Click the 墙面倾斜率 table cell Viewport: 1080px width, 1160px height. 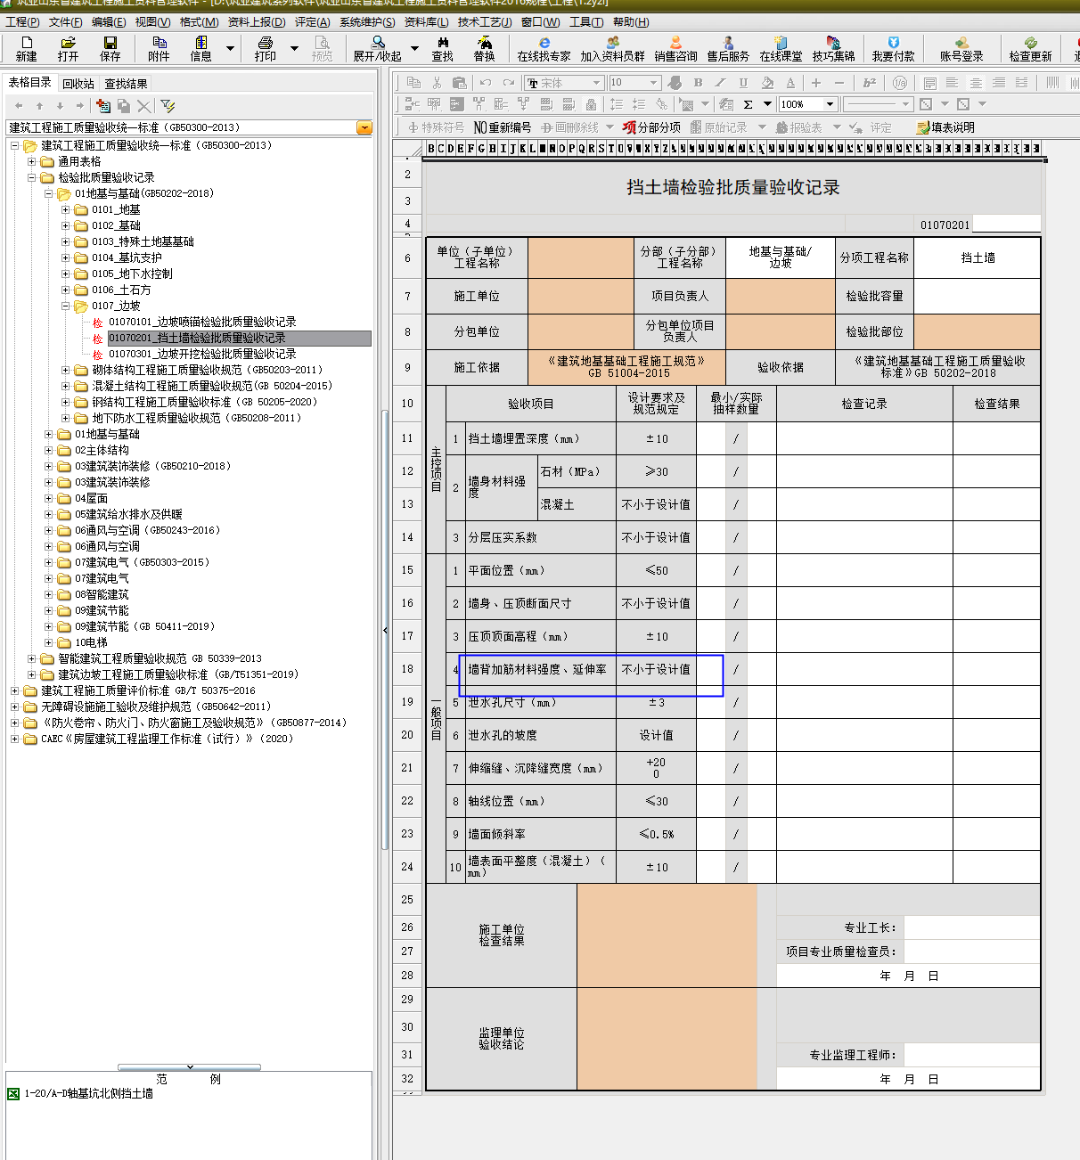tap(540, 834)
